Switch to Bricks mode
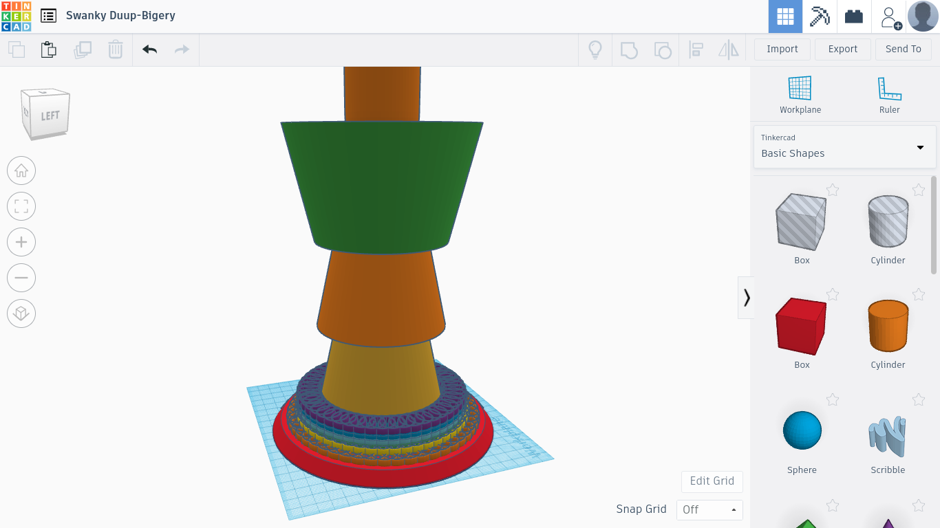This screenshot has width=940, height=528. click(x=854, y=16)
